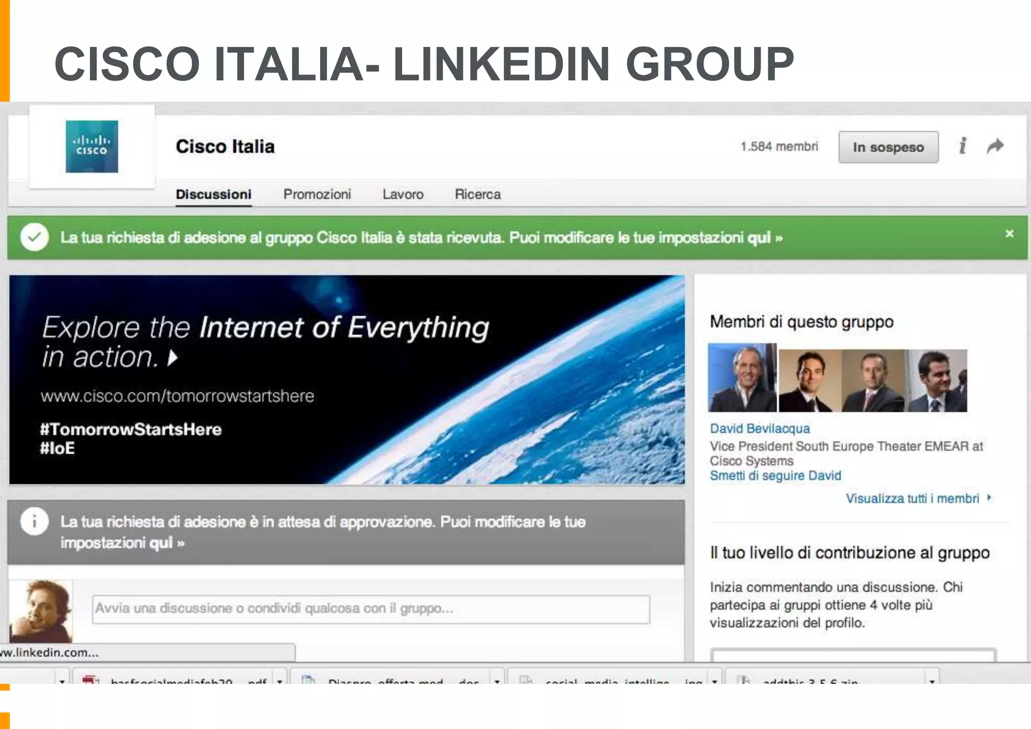Open the Discussioni tab
1031x729 pixels.
pyautogui.click(x=213, y=194)
